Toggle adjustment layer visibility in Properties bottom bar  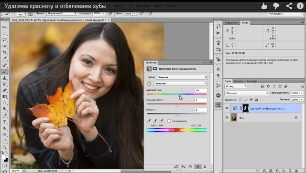click(x=197, y=167)
